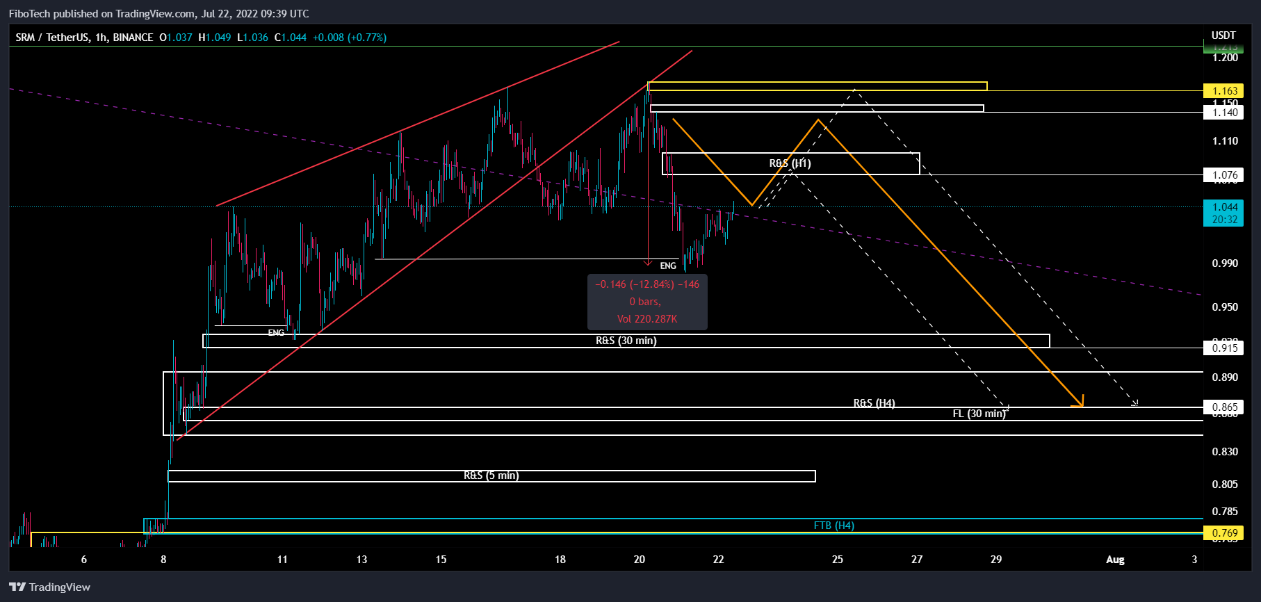Click the 0.990 price axis tick
Image resolution: width=1261 pixels, height=602 pixels.
coord(1225,263)
